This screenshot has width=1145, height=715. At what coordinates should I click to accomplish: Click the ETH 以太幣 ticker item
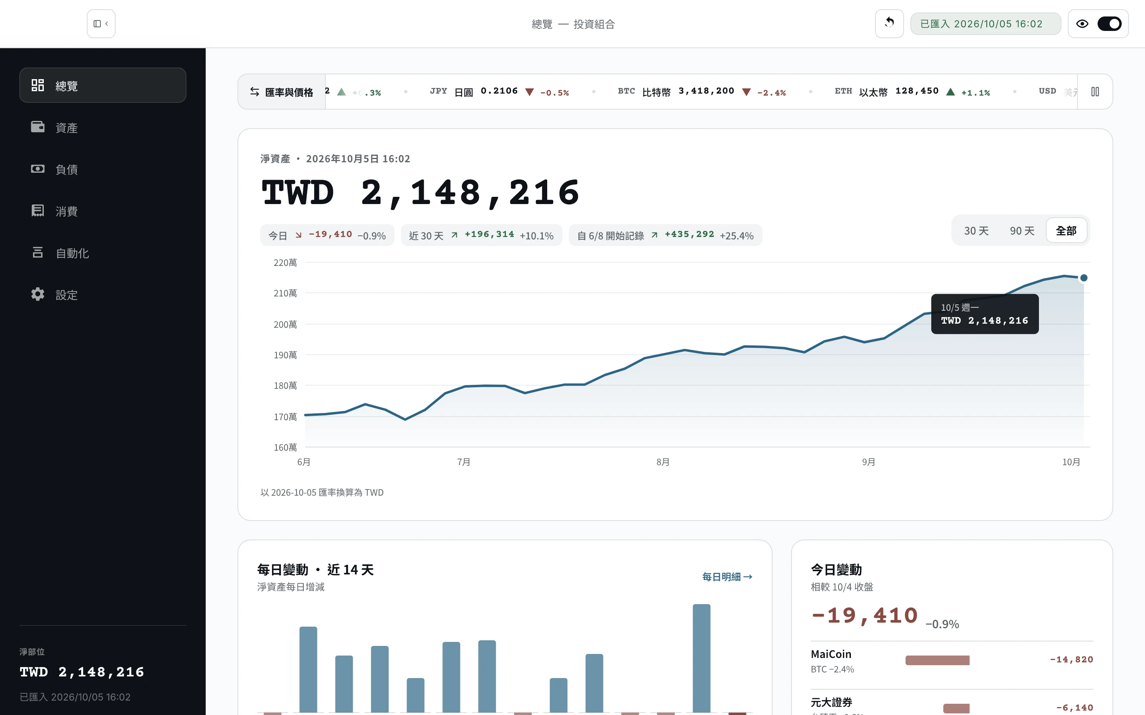pyautogui.click(x=912, y=92)
